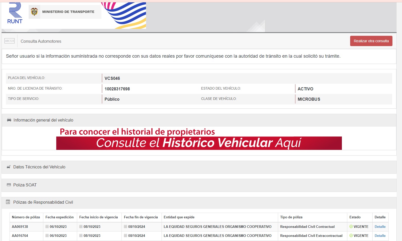Image resolution: width=402 pixels, height=241 pixels.
Task: Click the Fecha fin de vigencia header
Action: coord(141,217)
